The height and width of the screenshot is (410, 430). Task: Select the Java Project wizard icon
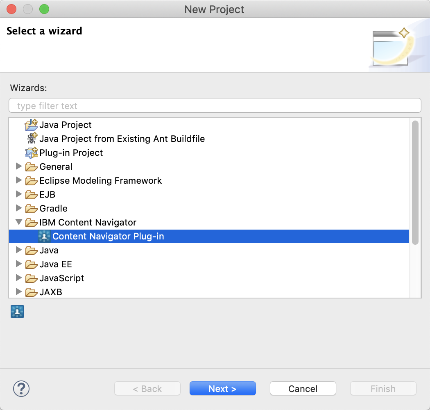click(32, 125)
